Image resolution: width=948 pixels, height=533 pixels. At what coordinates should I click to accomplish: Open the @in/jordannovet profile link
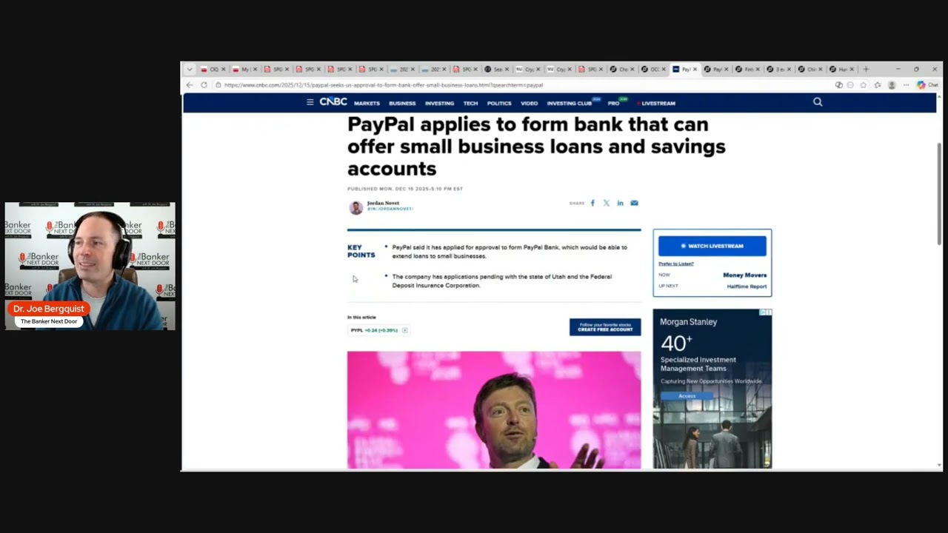pyautogui.click(x=390, y=209)
